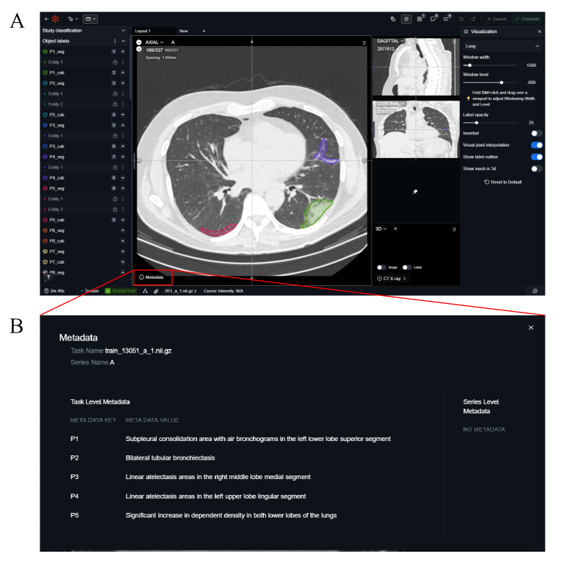Click Reset to Default
The width and height of the screenshot is (570, 561).
click(x=502, y=182)
